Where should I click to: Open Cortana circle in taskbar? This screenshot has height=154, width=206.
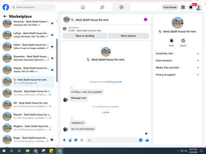click(12, 151)
